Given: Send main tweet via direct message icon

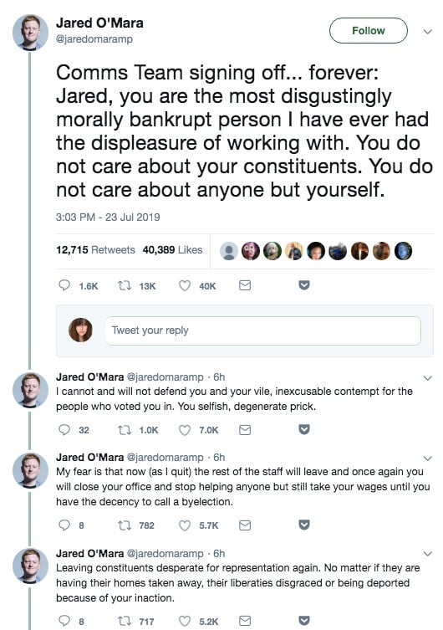Looking at the screenshot, I should pyautogui.click(x=245, y=285).
